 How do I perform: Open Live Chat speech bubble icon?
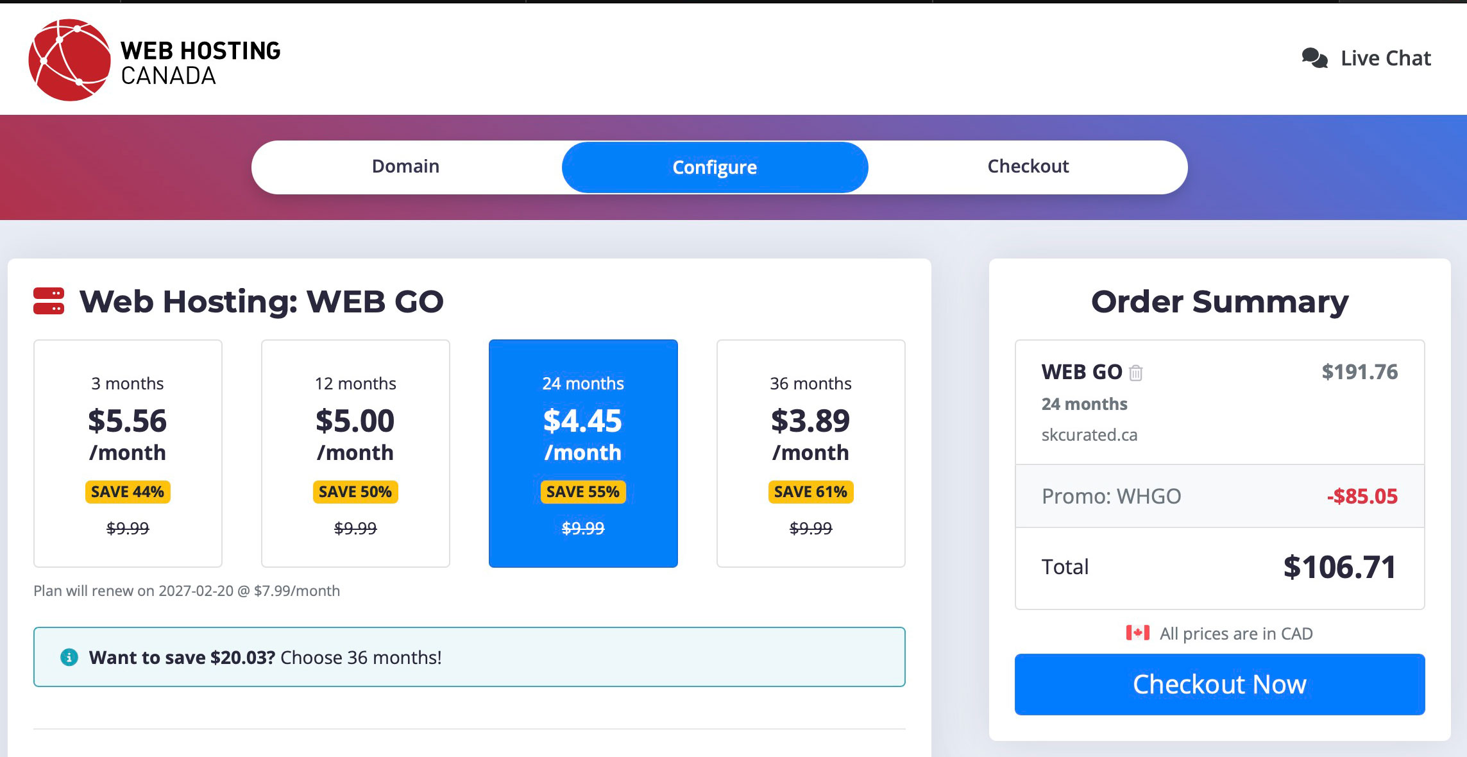point(1314,58)
